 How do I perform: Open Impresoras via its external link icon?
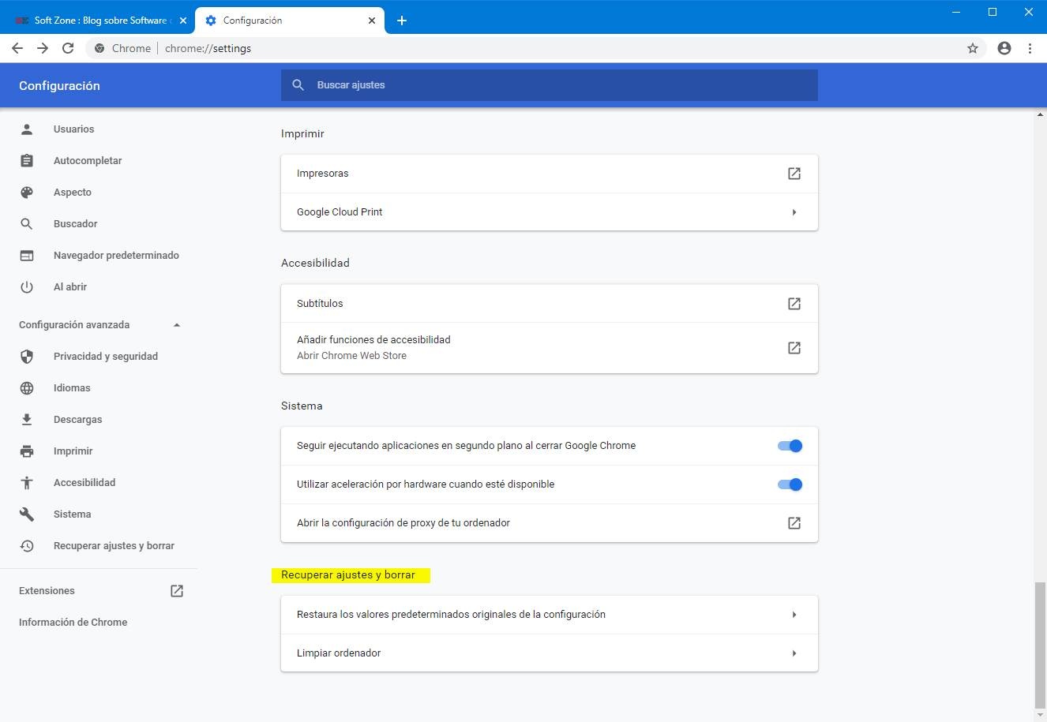pos(794,174)
